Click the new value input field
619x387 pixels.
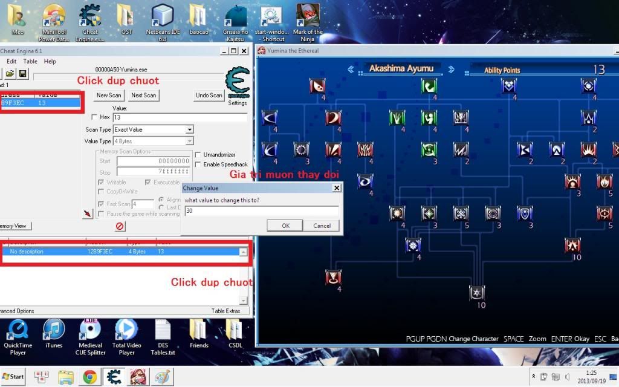click(x=261, y=211)
